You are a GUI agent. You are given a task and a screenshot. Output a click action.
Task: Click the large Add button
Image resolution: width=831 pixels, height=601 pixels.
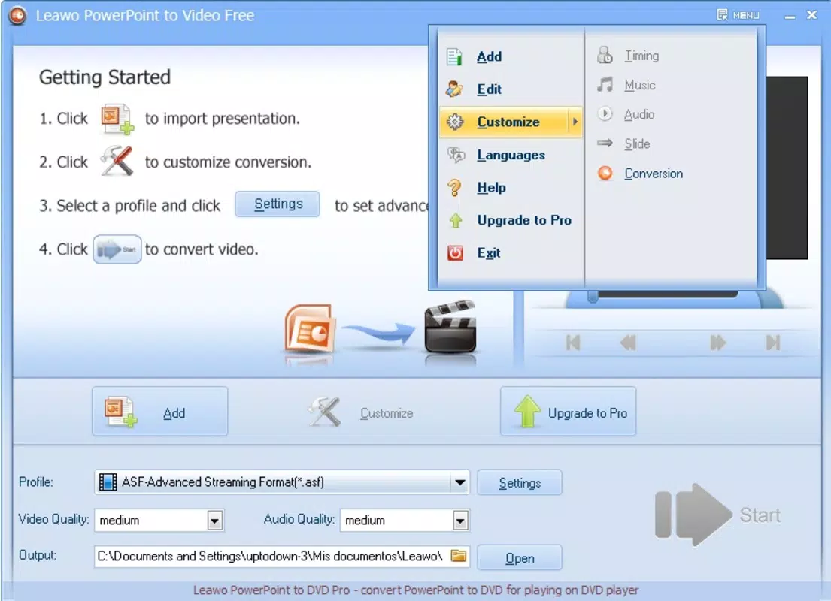pos(160,412)
